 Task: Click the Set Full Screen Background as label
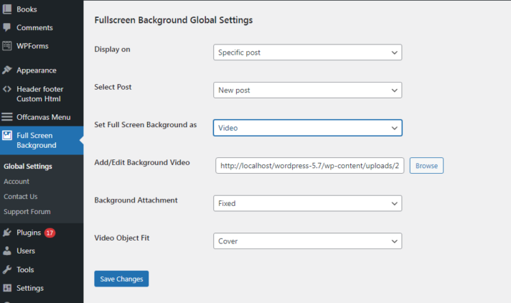coord(146,125)
